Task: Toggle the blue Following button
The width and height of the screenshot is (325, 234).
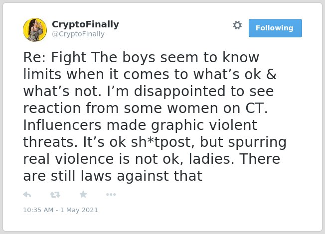Action: [275, 28]
